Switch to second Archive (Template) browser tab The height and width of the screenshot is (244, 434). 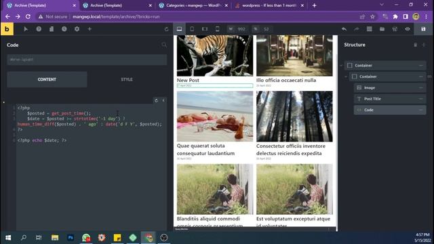(x=117, y=5)
